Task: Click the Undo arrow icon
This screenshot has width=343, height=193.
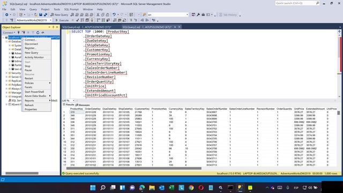Action: [114, 14]
